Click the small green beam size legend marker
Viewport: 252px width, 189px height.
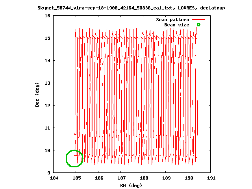(x=198, y=25)
